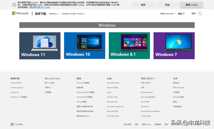Viewport: 214px width, 129px height.
Task: Open Azure 市场 footer link
Action: pos(145,102)
